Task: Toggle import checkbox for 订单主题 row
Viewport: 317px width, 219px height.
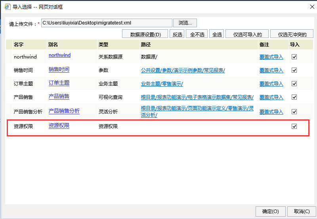Action: (x=294, y=84)
